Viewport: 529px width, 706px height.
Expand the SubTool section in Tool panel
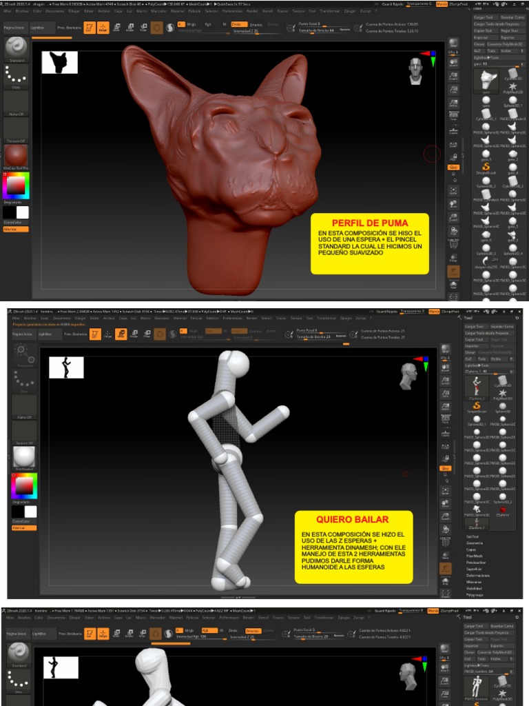pyautogui.click(x=473, y=536)
